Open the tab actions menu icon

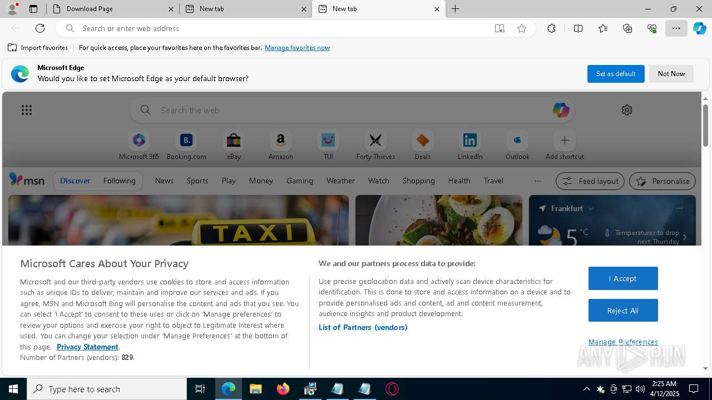[33, 9]
